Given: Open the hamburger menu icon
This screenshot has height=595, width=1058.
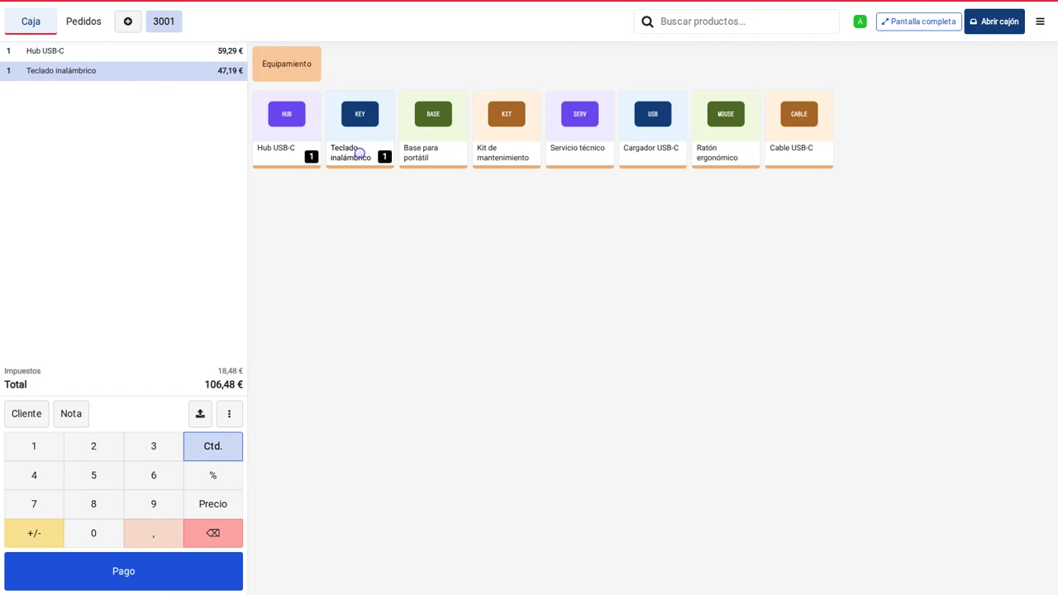Looking at the screenshot, I should [1040, 21].
